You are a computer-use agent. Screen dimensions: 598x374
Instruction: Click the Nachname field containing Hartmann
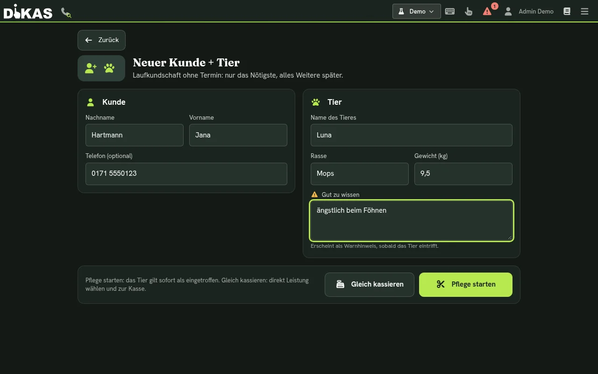click(135, 135)
